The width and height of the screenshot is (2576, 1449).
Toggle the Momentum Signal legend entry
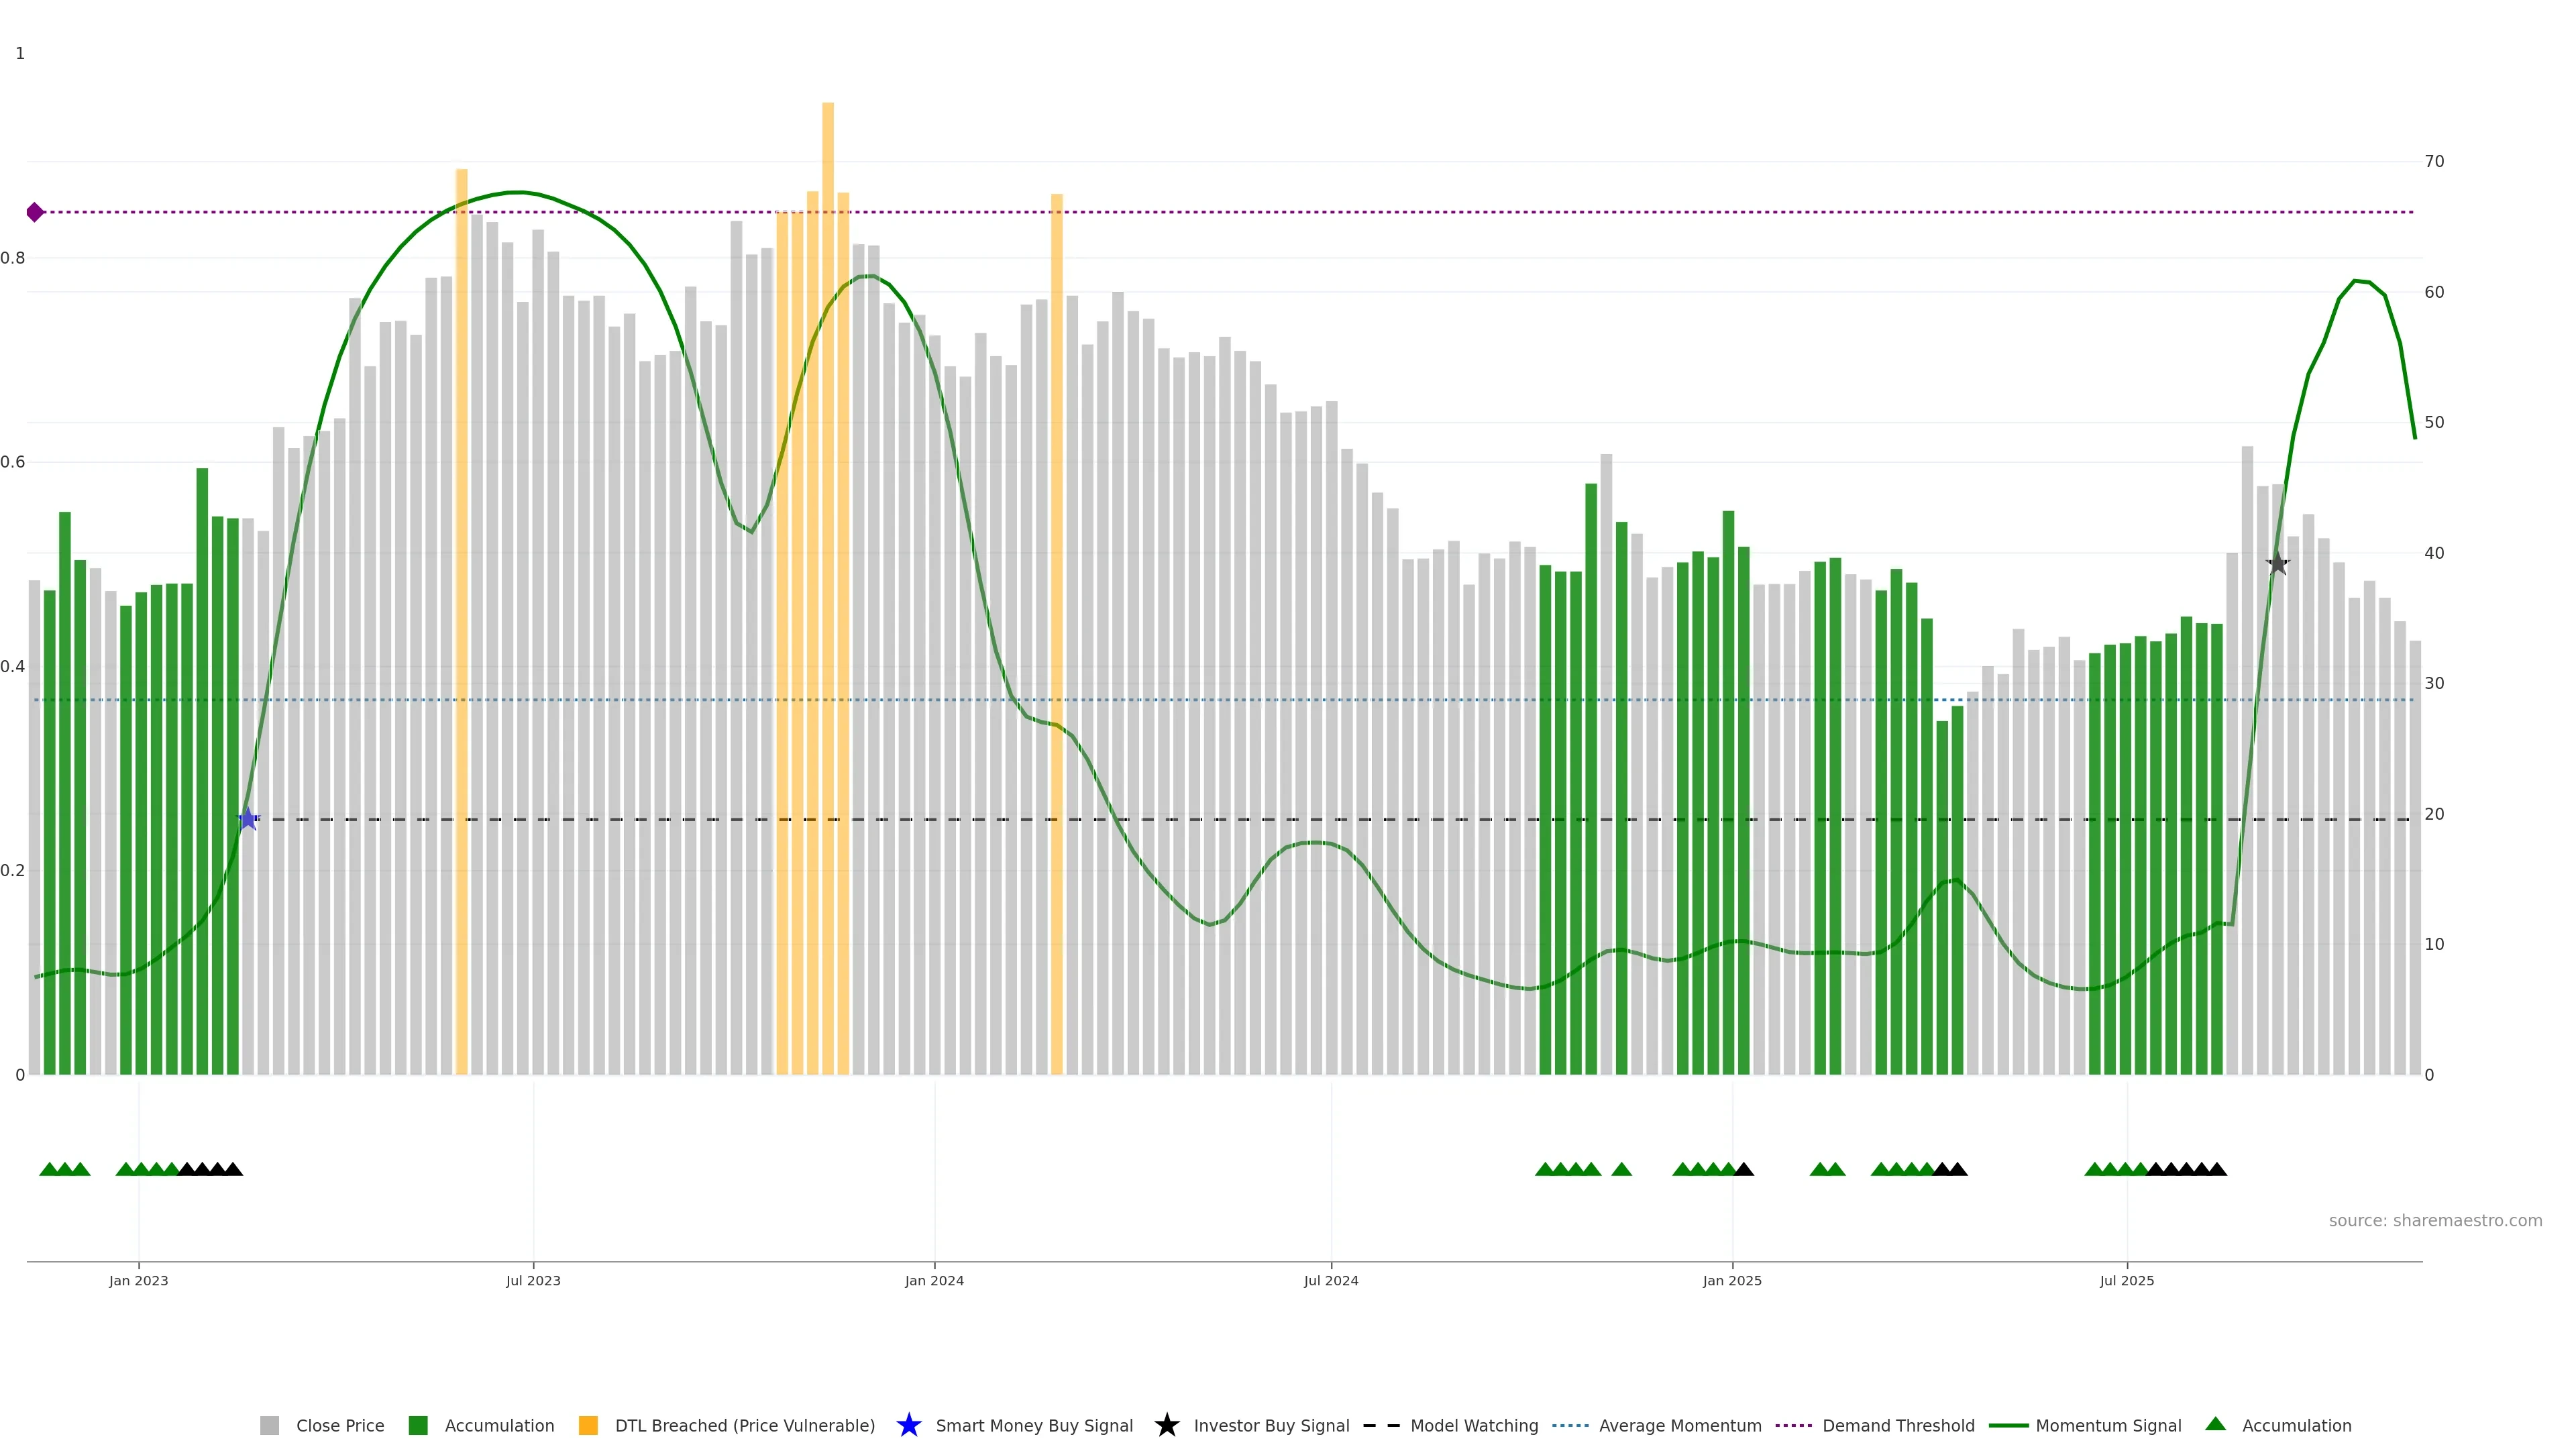pos(2107,1425)
